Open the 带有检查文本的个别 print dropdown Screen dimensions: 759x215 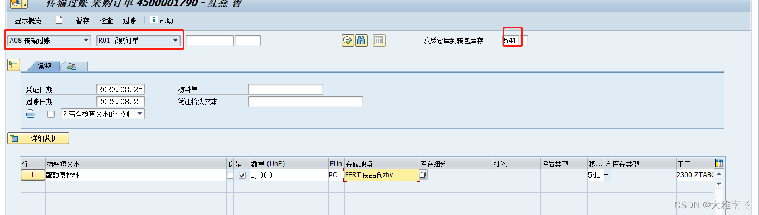[103, 114]
